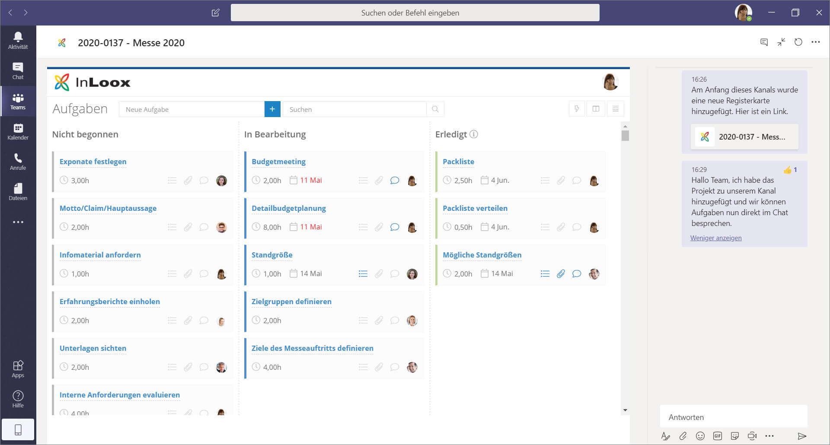This screenshot has width=830, height=445.
Task: Open the sticker picker
Action: tap(735, 436)
